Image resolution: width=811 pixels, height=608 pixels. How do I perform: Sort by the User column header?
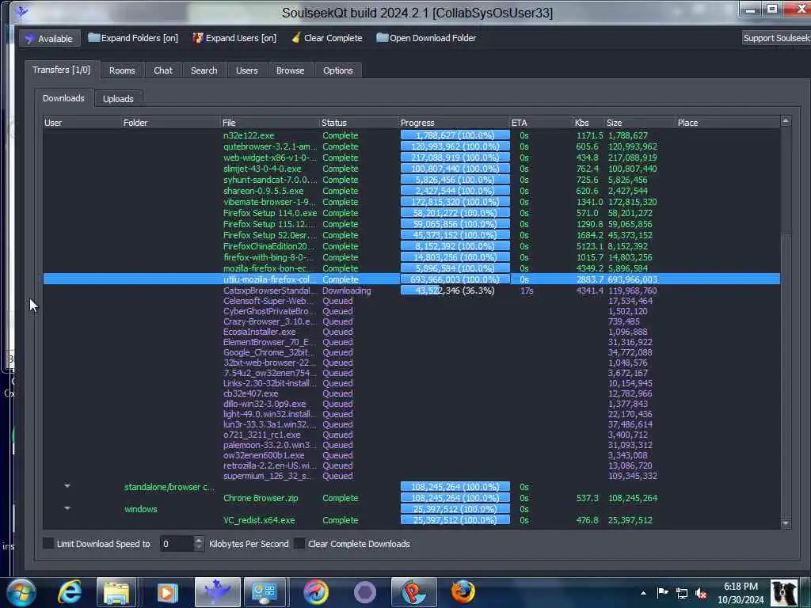click(x=82, y=123)
